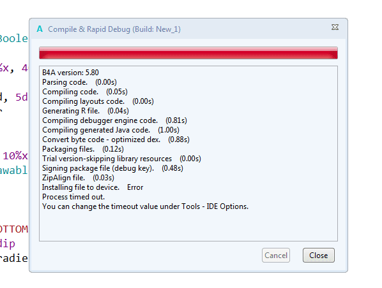
Task: Select the 'Generating R file.' log line
Action: point(86,111)
